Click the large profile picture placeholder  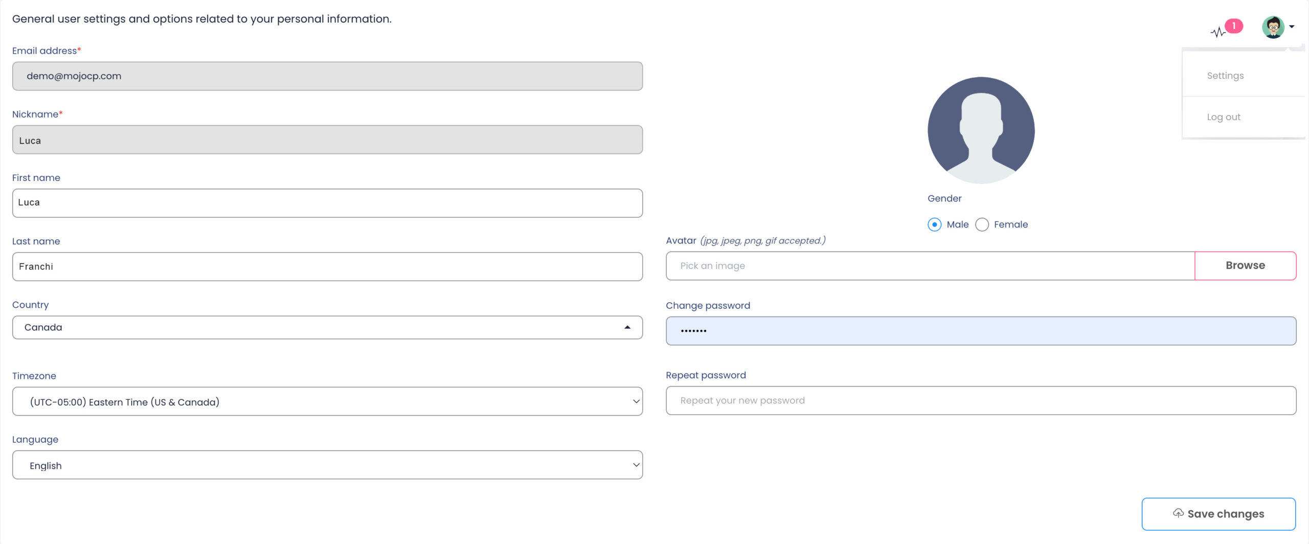click(x=981, y=130)
